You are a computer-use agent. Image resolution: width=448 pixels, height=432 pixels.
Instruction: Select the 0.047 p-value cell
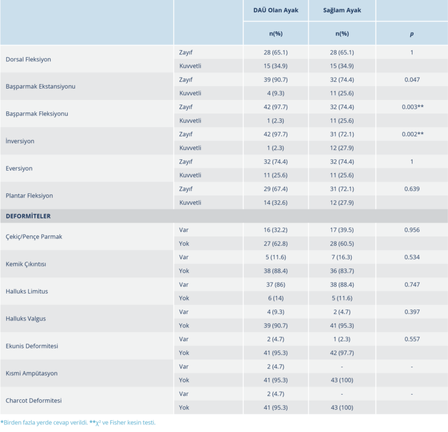click(x=411, y=80)
